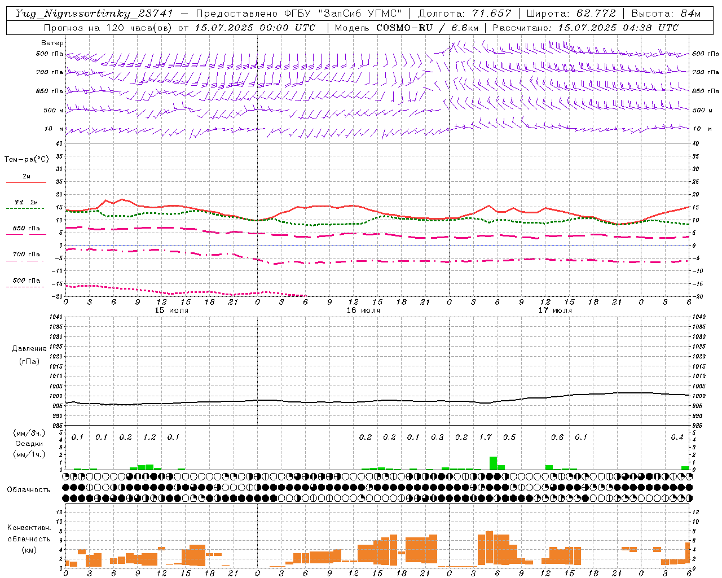Click the 700 гПа temperature legend entry
722x578 pixels.
(x=27, y=255)
